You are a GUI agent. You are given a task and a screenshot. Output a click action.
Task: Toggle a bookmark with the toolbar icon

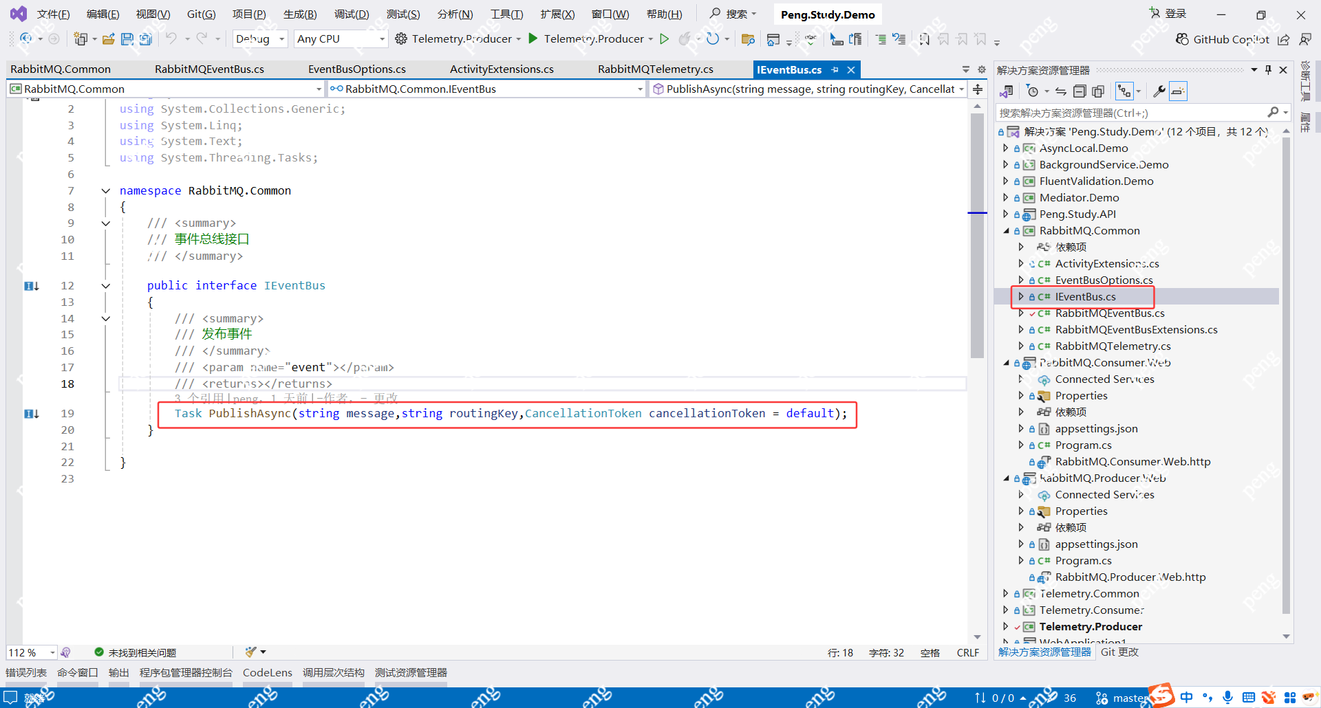(925, 39)
